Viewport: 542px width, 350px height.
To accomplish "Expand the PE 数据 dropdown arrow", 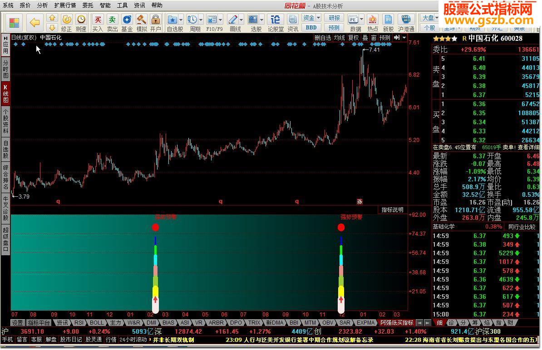I will point(362,19).
